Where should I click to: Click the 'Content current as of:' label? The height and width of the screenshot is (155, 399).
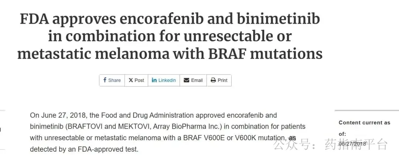364,128
